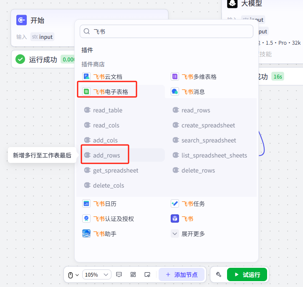Click the 飞书任务 checkmark icon
This screenshot has width=303, height=287.
175,203
